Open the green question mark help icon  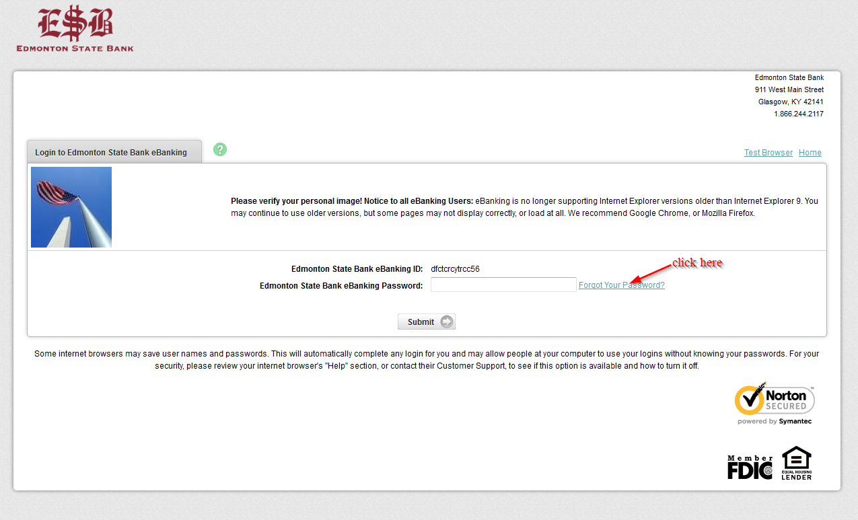coord(220,149)
